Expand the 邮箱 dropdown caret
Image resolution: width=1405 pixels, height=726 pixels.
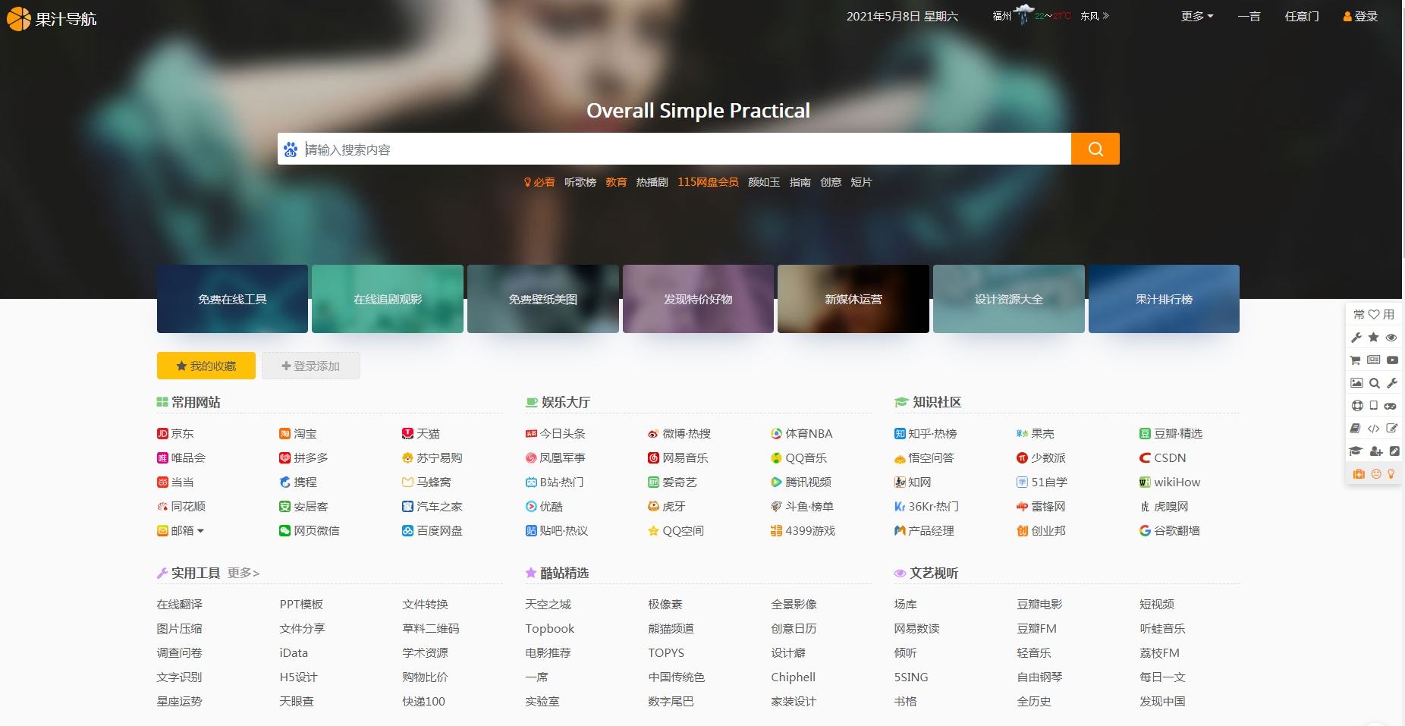click(x=200, y=531)
